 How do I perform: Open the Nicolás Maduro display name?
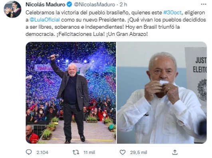(x=46, y=5)
